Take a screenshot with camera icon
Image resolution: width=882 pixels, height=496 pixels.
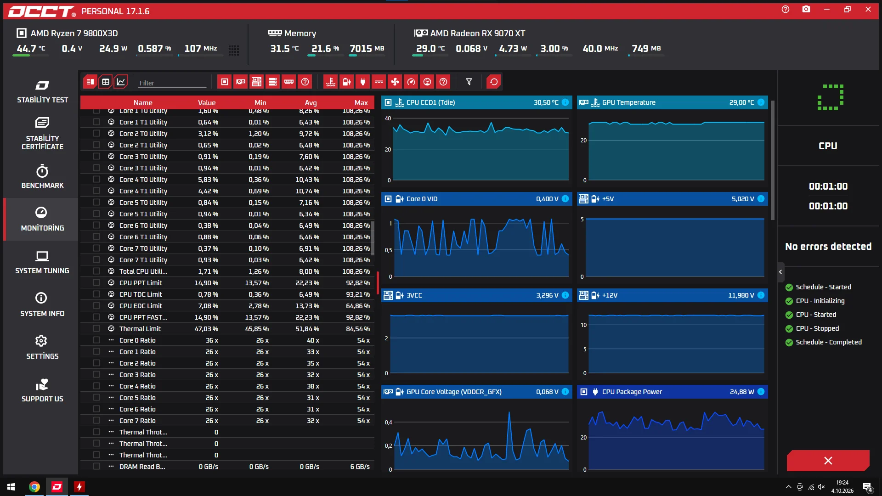(806, 9)
